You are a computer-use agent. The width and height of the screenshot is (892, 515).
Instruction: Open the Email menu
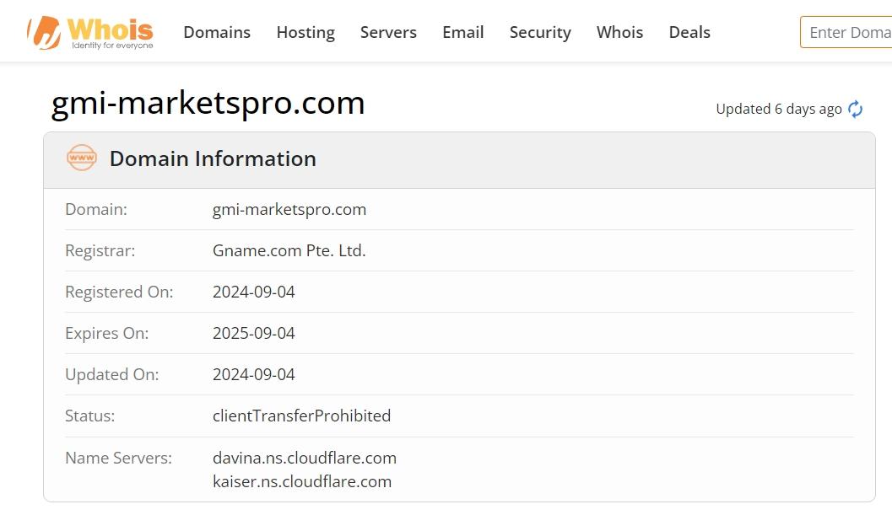pos(463,32)
